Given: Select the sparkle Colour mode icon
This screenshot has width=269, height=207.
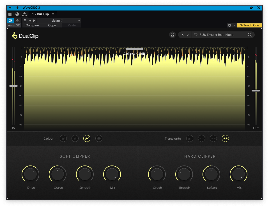Looking at the screenshot, I should tap(87, 138).
